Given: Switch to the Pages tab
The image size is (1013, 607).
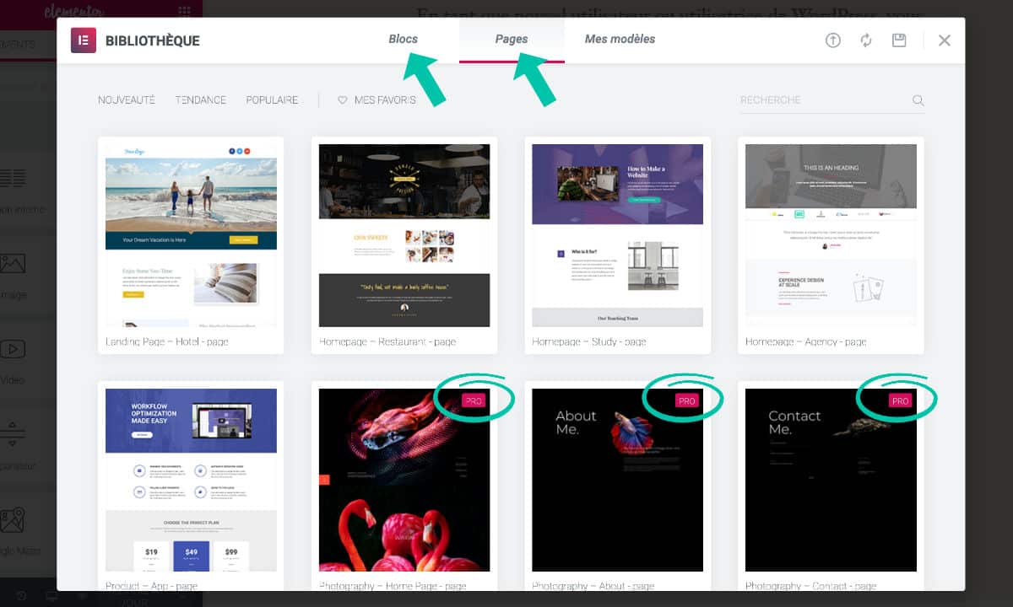Looking at the screenshot, I should point(512,39).
